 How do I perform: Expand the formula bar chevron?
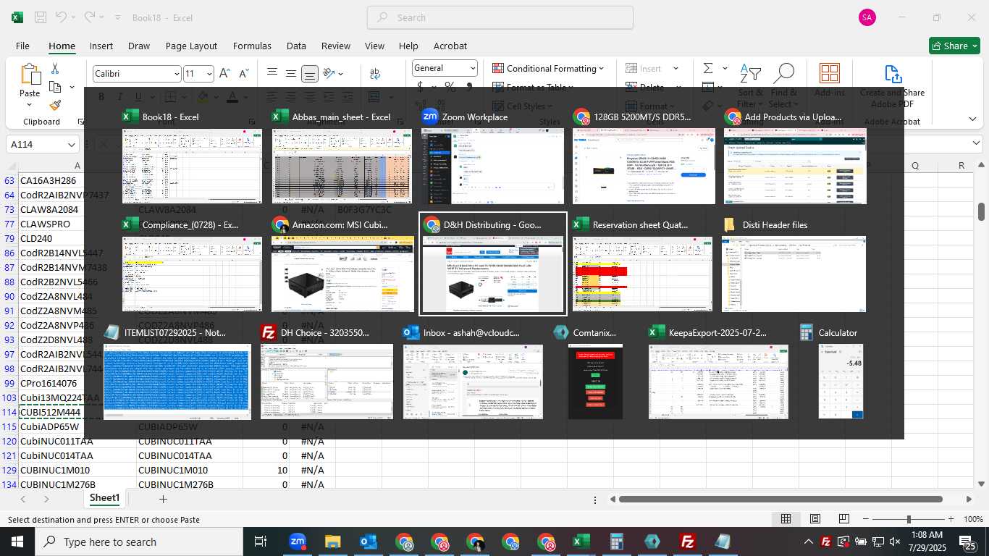point(976,143)
